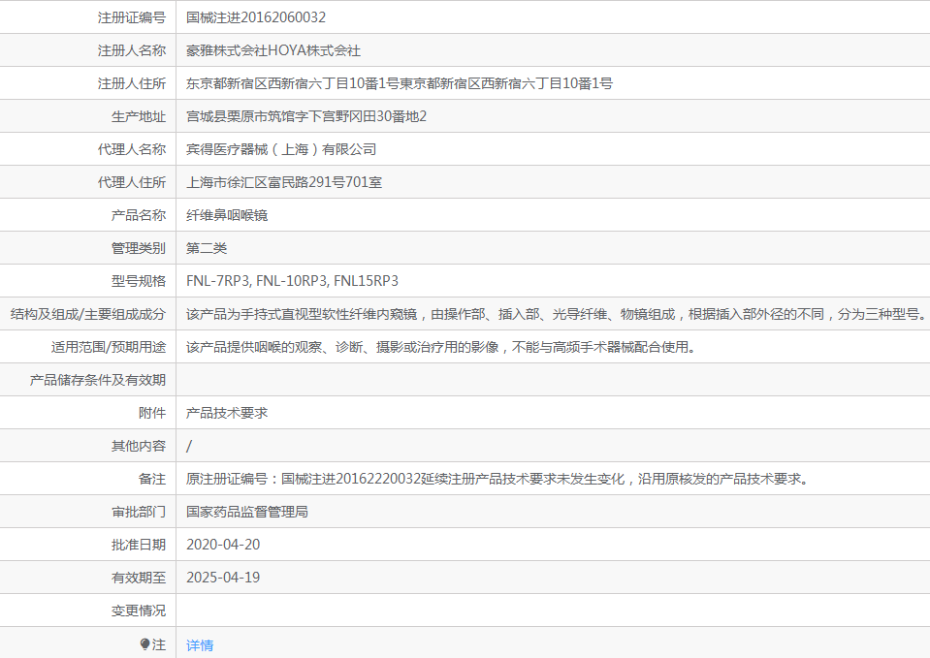This screenshot has height=658, width=930.
Task: Click the remark text starting with 原注册证编号
Action: coord(497,479)
